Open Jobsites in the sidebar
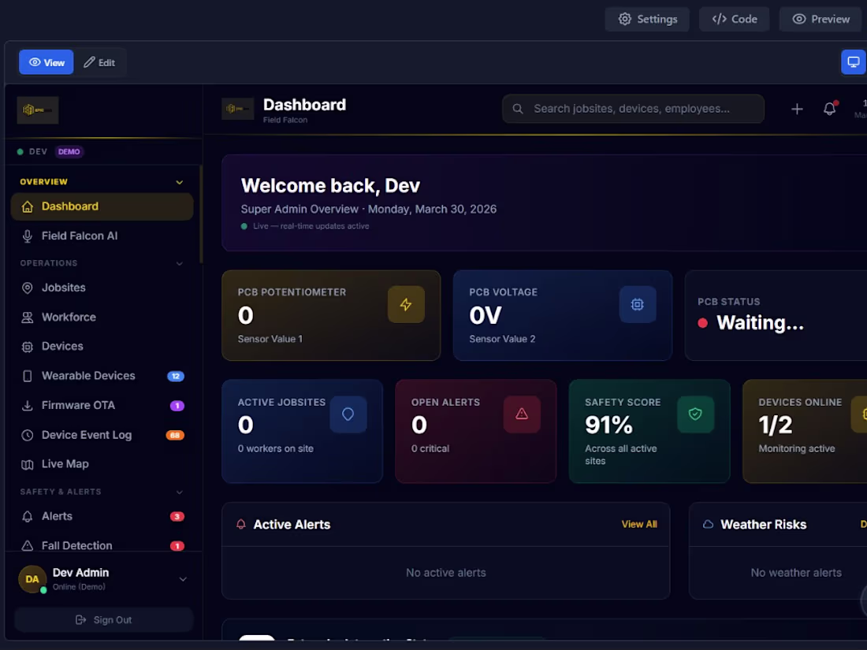This screenshot has width=867, height=650. point(102,288)
